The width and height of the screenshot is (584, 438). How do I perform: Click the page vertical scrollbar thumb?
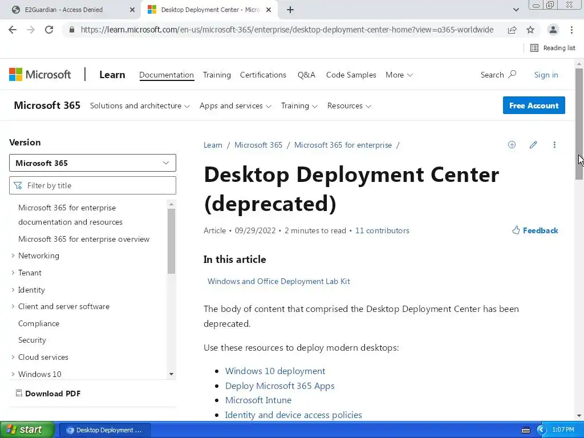point(579,124)
